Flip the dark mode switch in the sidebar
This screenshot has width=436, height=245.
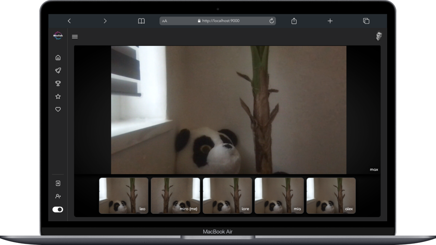click(58, 209)
